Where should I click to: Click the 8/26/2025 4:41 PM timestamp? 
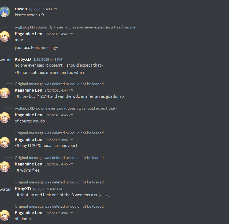tap(43, 9)
